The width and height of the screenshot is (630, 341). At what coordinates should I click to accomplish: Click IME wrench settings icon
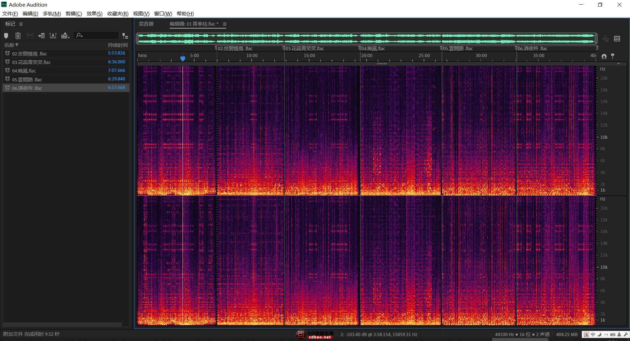click(x=625, y=334)
